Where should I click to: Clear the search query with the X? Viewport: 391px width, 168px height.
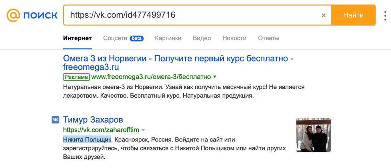tap(323, 15)
